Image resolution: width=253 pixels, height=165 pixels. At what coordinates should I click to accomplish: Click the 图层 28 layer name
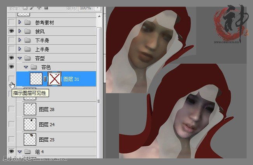47,109
